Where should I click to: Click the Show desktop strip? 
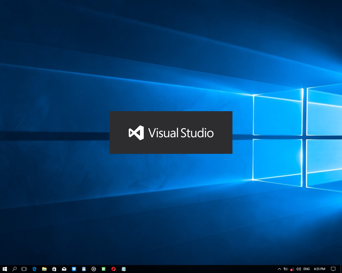[341, 269]
